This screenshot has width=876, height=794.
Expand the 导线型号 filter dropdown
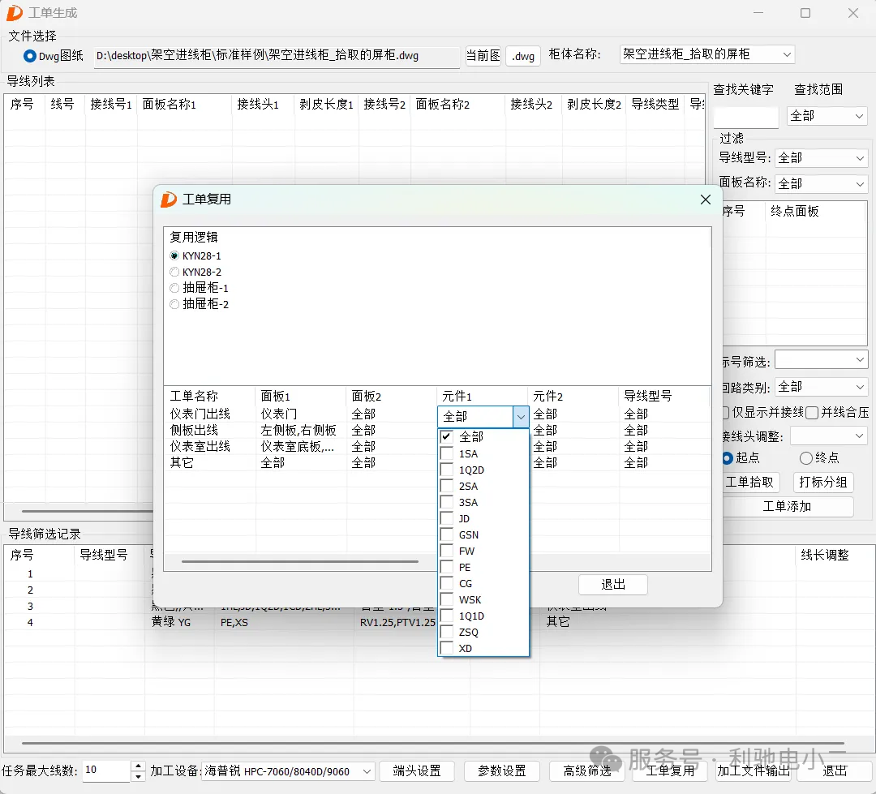821,158
